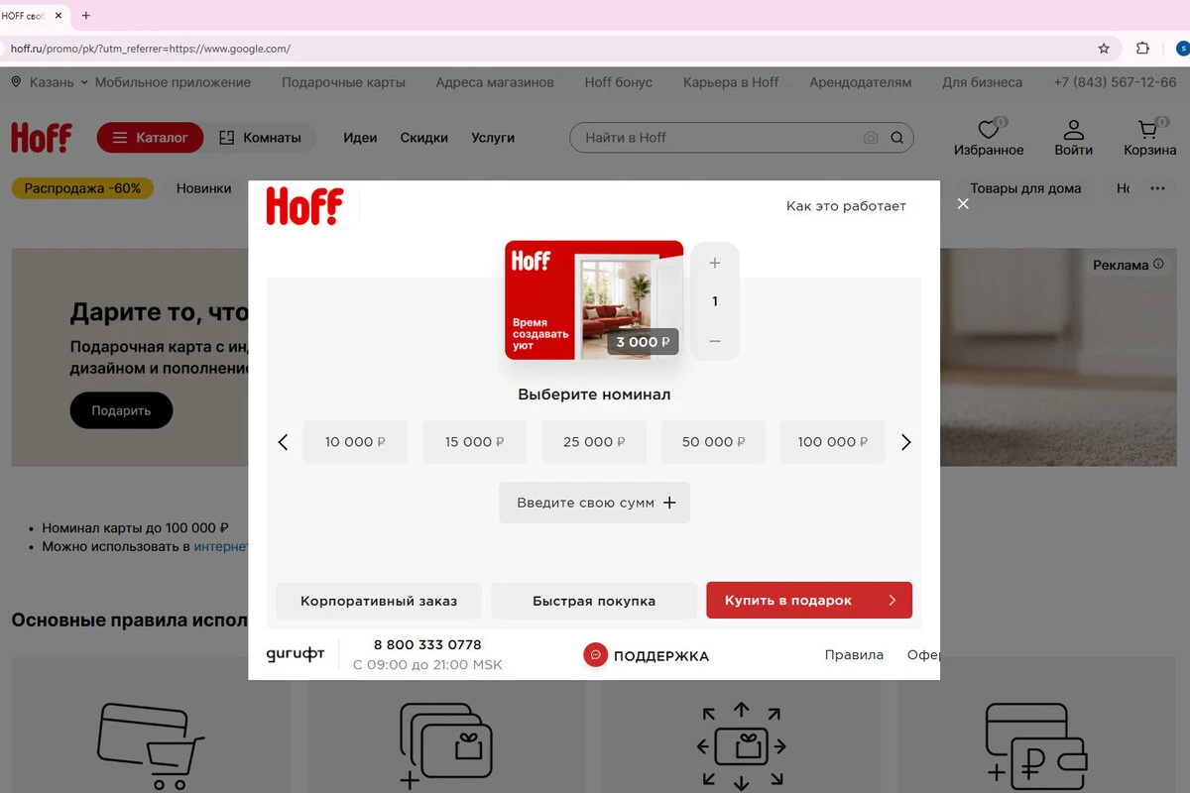Viewport: 1190px width, 793px height.
Task: Choose Быстрая покупка
Action: pos(594,601)
